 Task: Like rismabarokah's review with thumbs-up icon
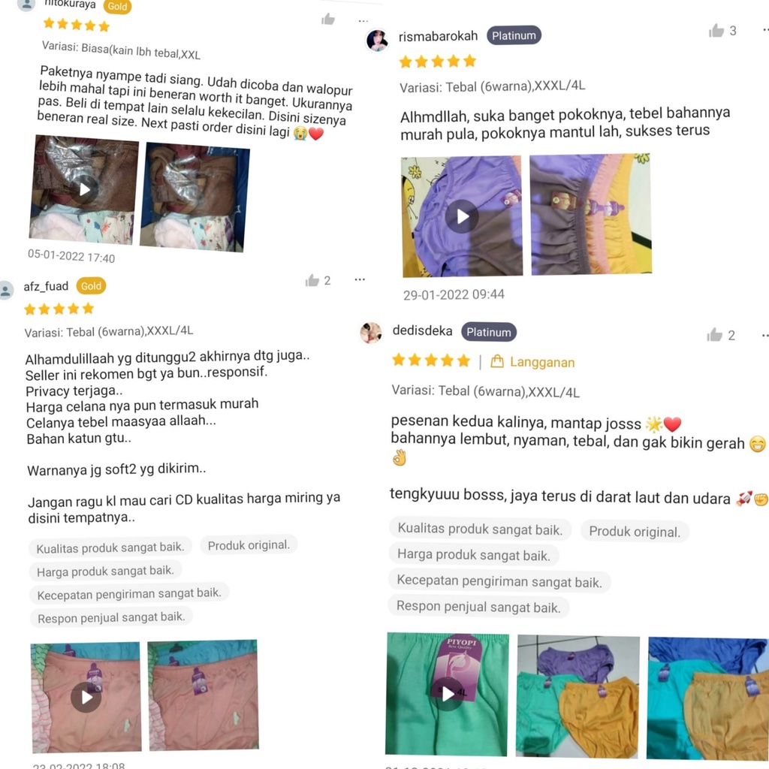click(x=716, y=31)
